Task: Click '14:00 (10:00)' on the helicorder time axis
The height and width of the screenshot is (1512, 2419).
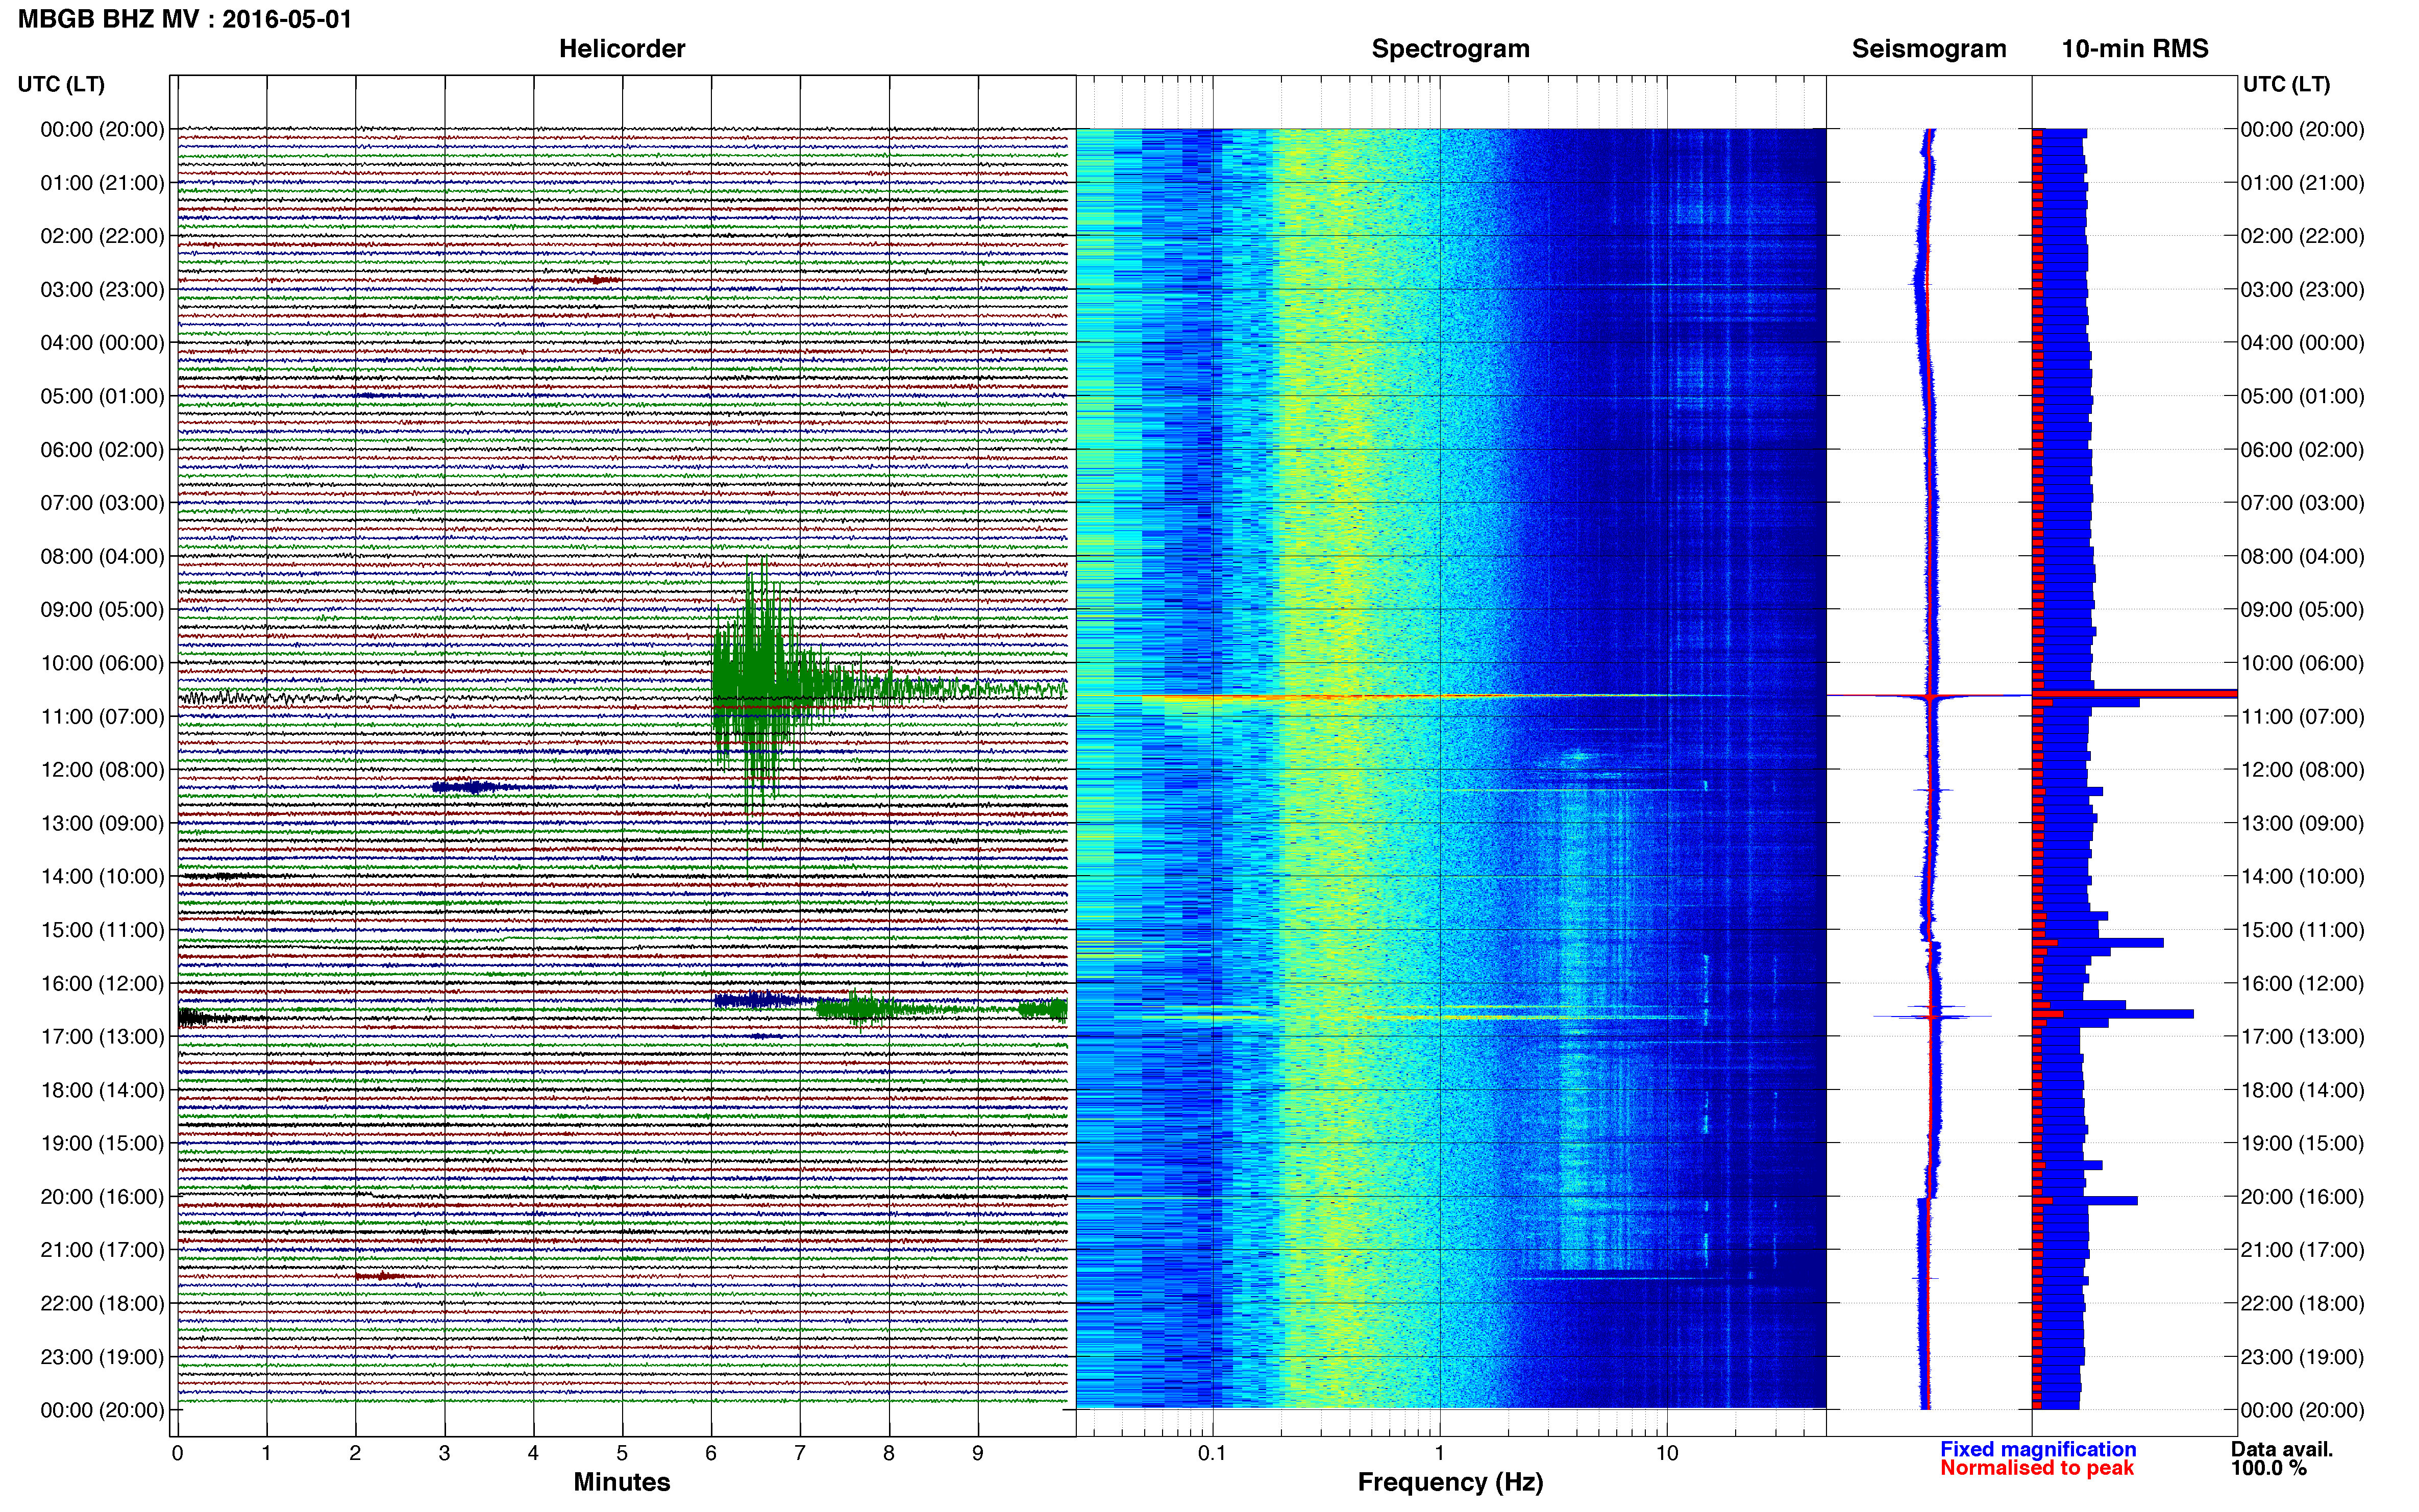Action: point(102,876)
